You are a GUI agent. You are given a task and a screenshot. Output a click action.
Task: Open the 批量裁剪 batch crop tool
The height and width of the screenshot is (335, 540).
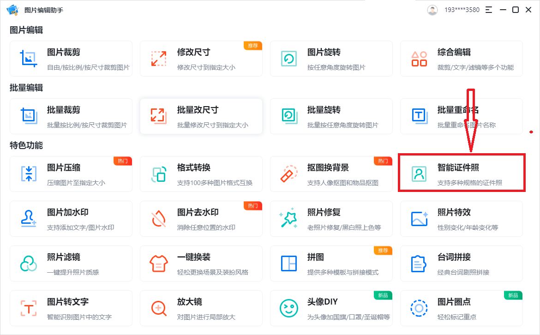point(71,116)
